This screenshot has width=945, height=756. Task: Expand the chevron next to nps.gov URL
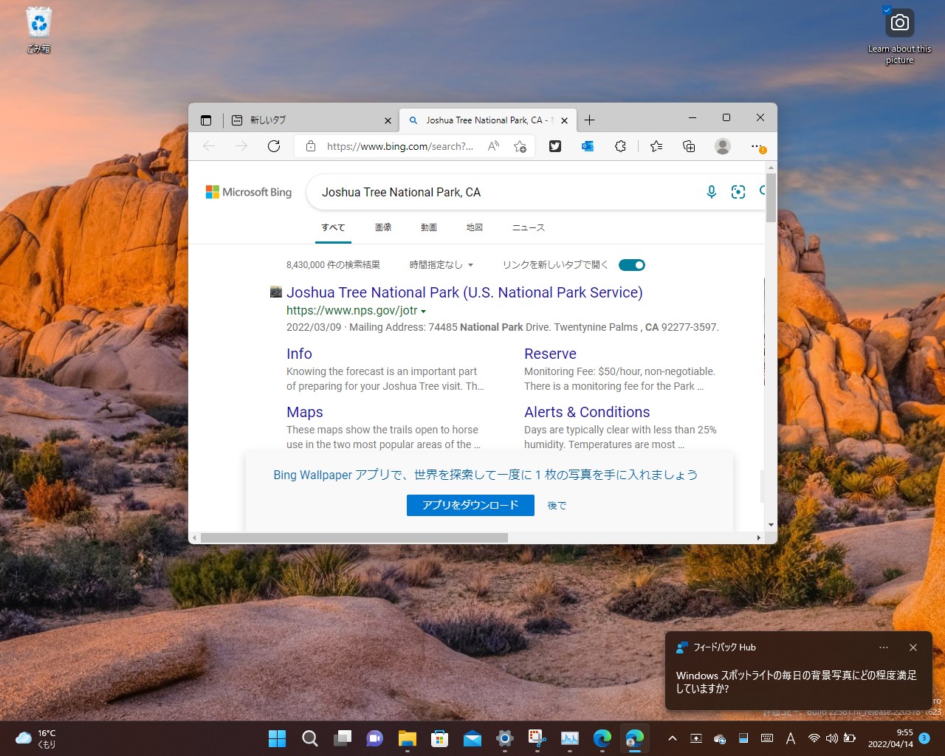click(424, 311)
